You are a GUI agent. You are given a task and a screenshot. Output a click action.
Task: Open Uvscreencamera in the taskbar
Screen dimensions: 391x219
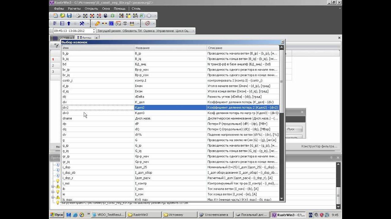[x=216, y=215]
